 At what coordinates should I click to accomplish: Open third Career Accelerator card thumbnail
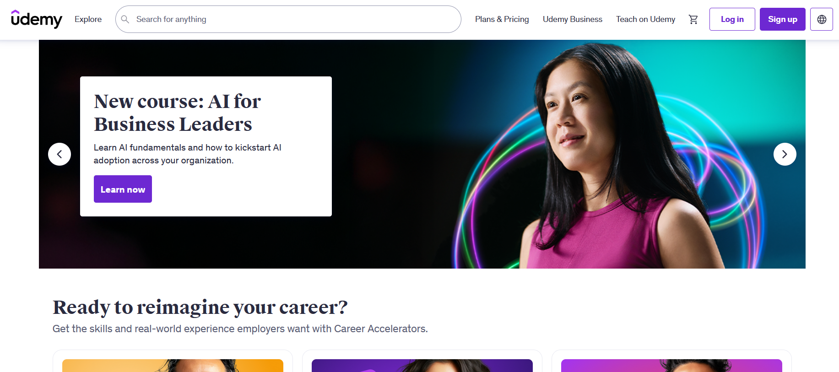coord(671,366)
